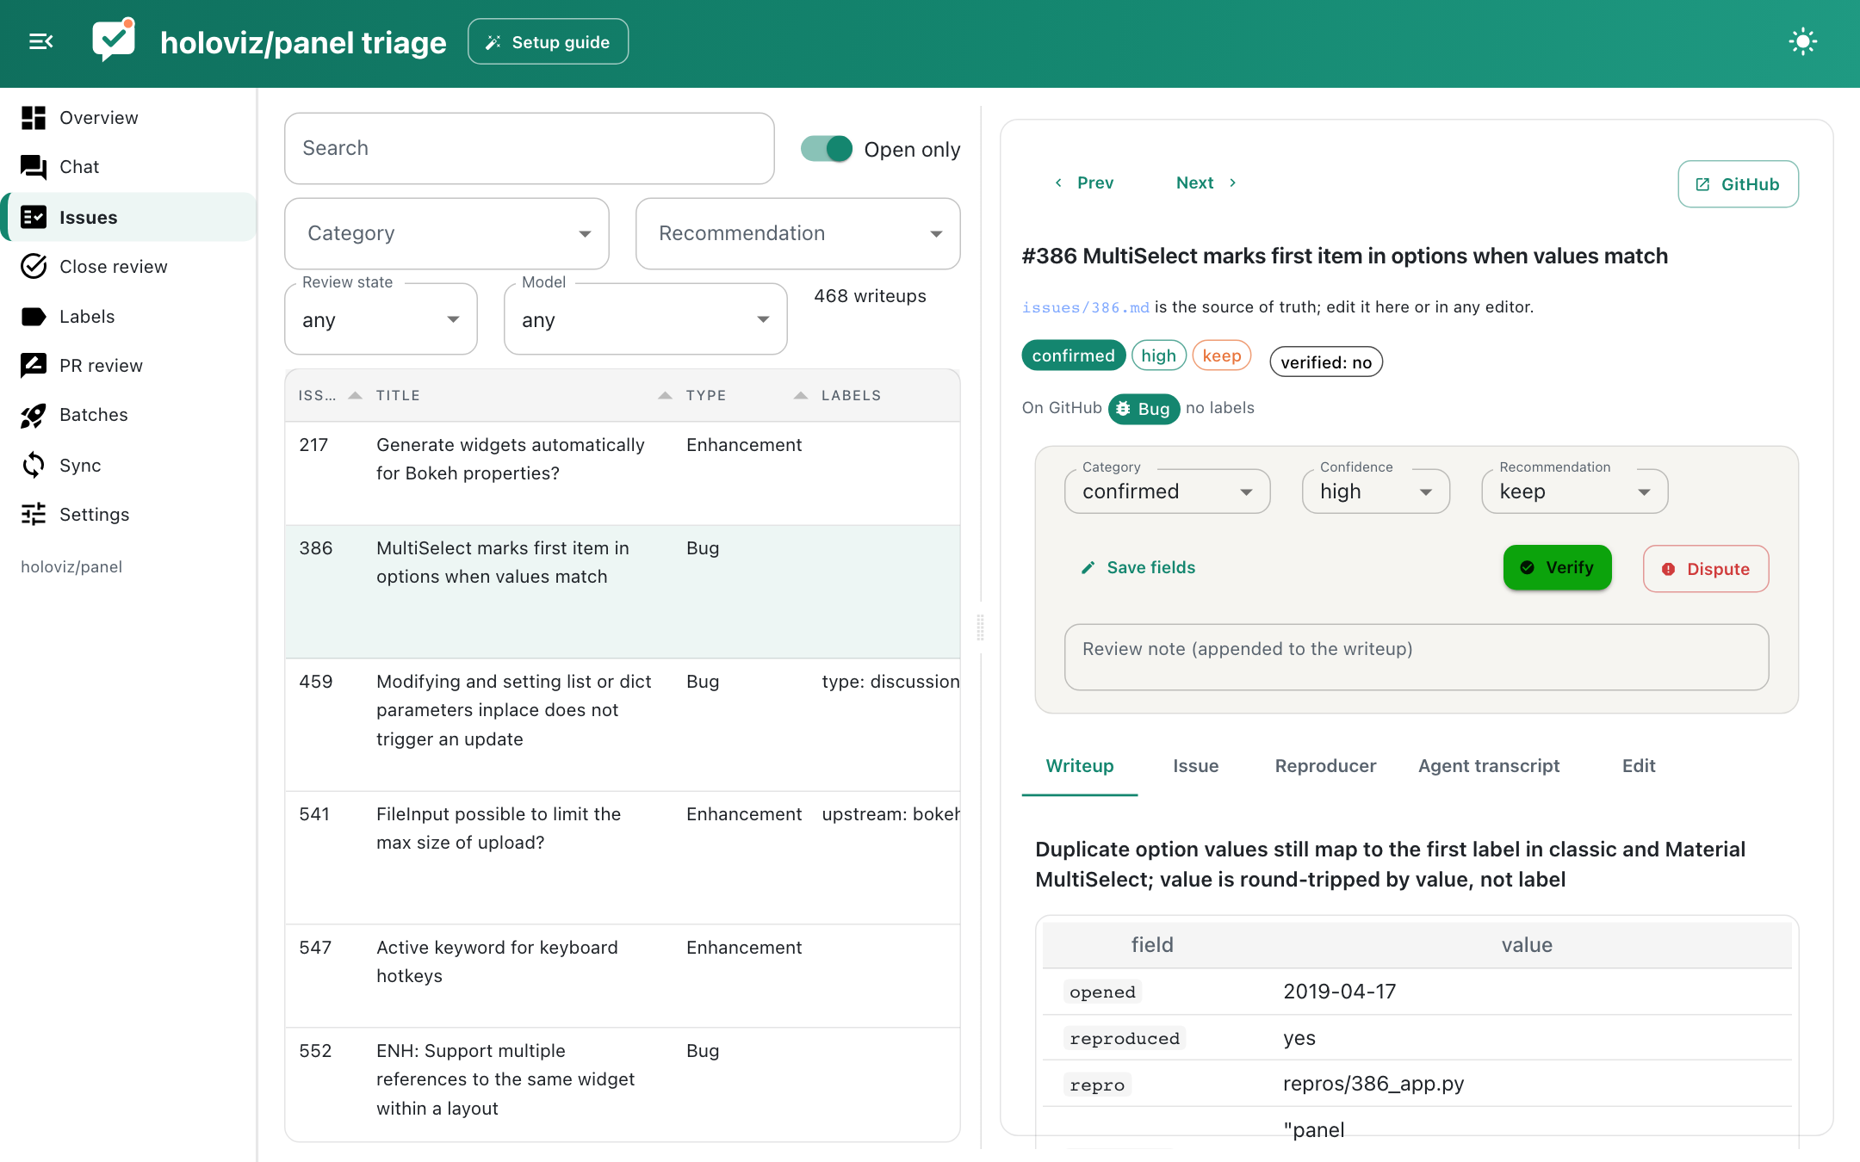Image resolution: width=1860 pixels, height=1162 pixels.
Task: Switch to the Reproducer tab
Action: click(x=1325, y=766)
